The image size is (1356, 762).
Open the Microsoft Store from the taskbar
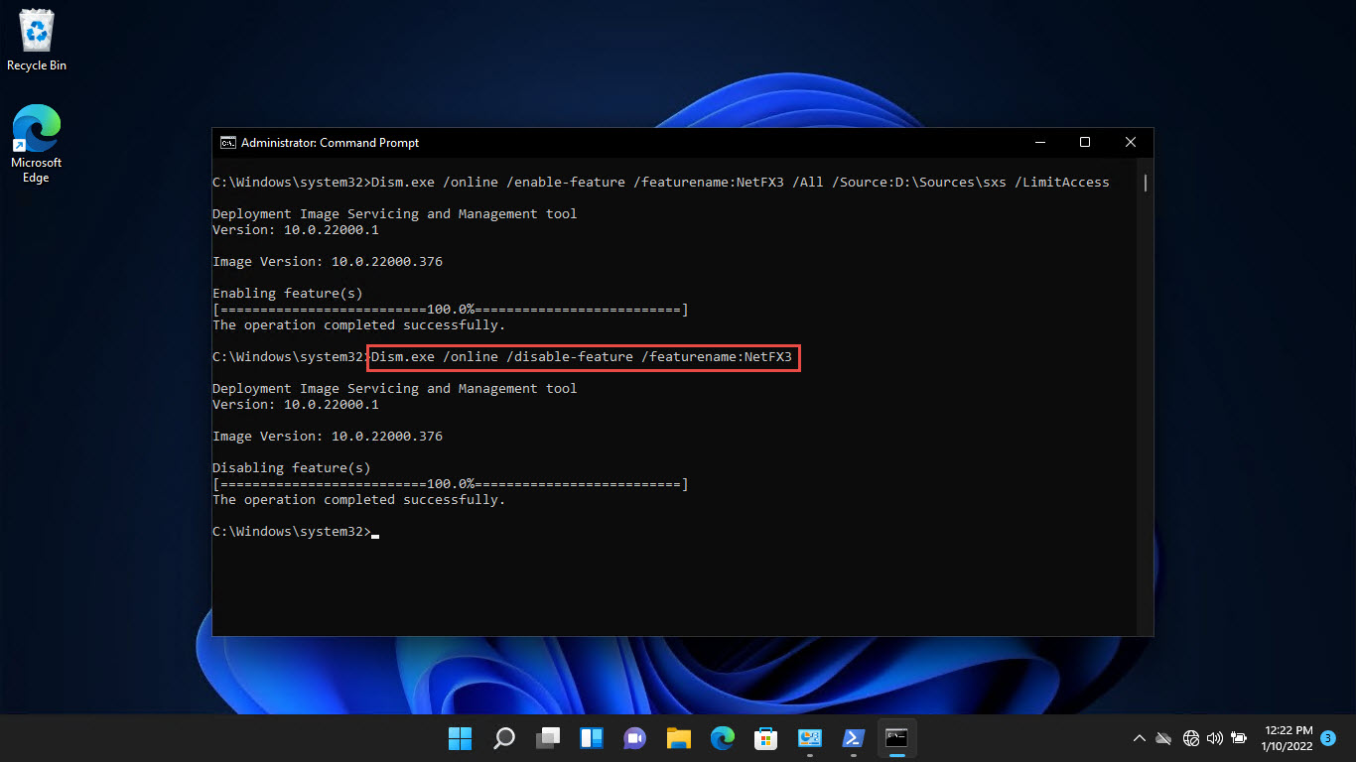(765, 738)
